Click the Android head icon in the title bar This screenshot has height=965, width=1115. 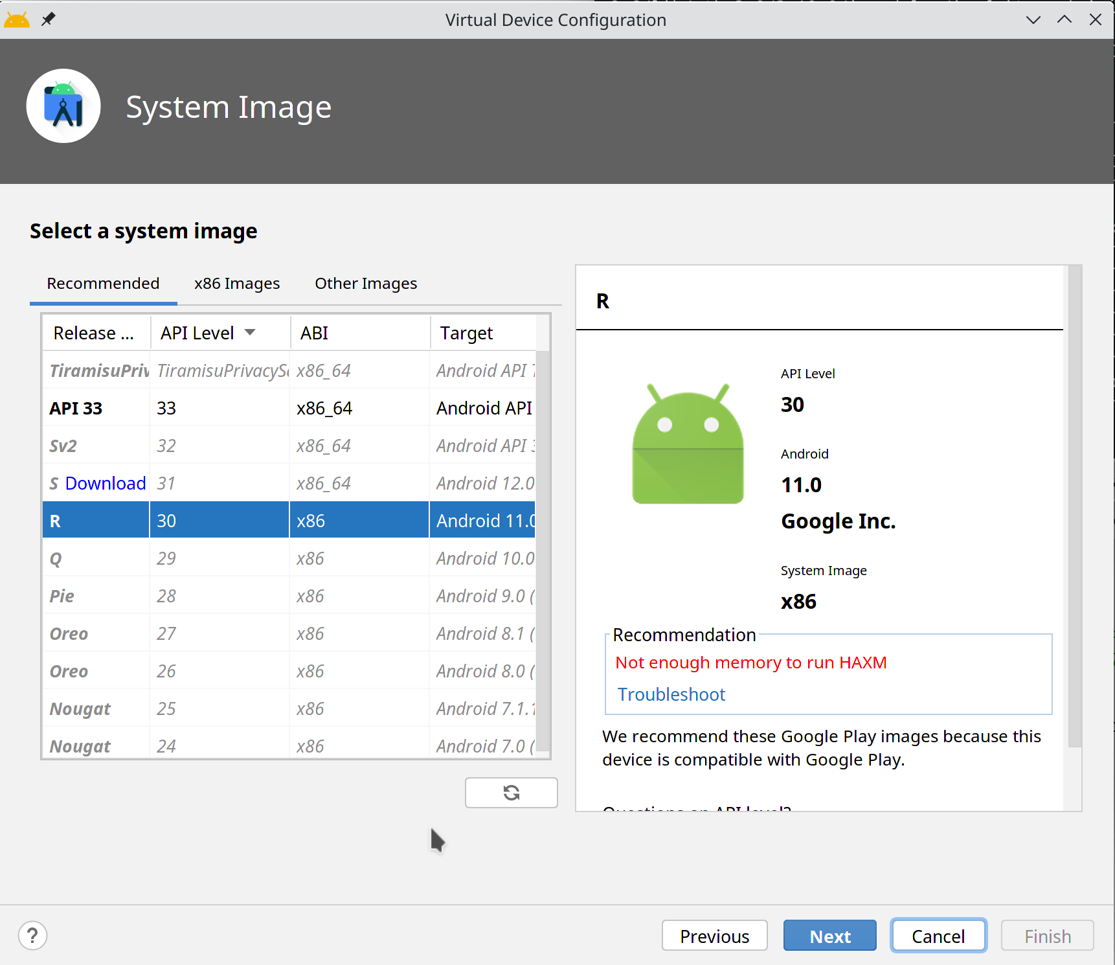pos(16,19)
